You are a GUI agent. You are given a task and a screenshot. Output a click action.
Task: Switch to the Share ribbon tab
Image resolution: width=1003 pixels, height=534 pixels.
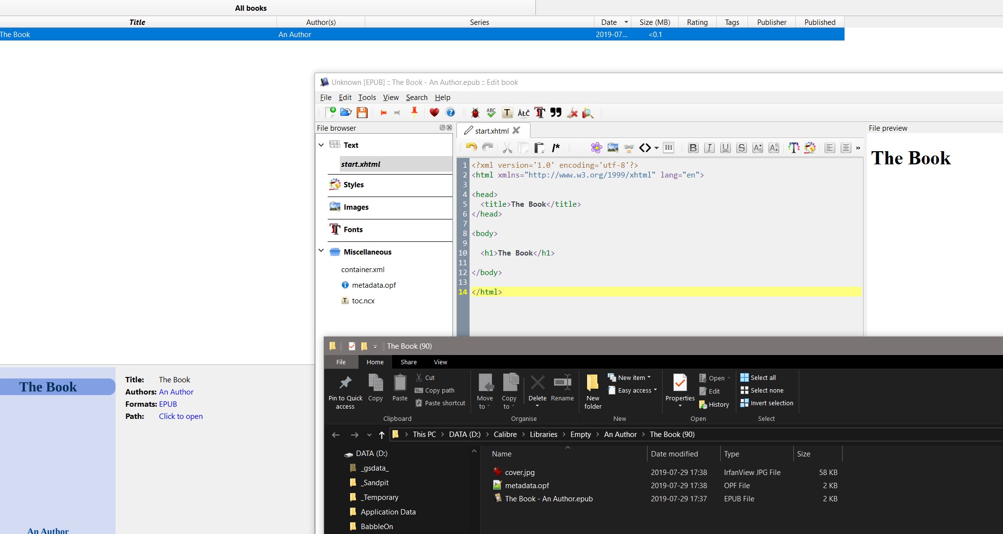[408, 362]
